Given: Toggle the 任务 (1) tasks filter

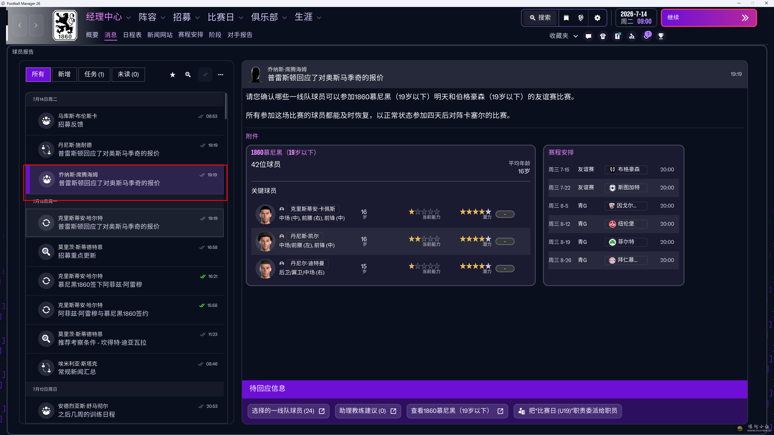Looking at the screenshot, I should click(94, 74).
